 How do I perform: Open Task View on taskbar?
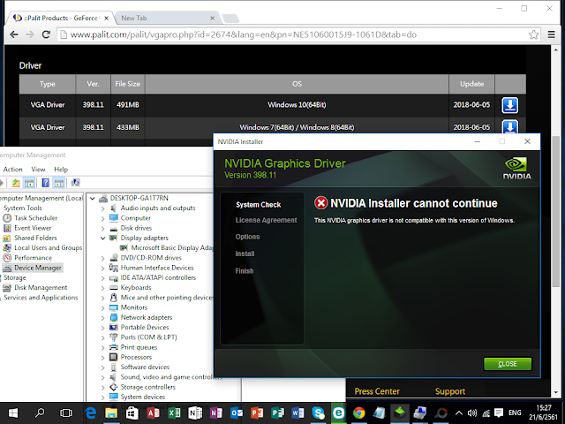click(66, 413)
